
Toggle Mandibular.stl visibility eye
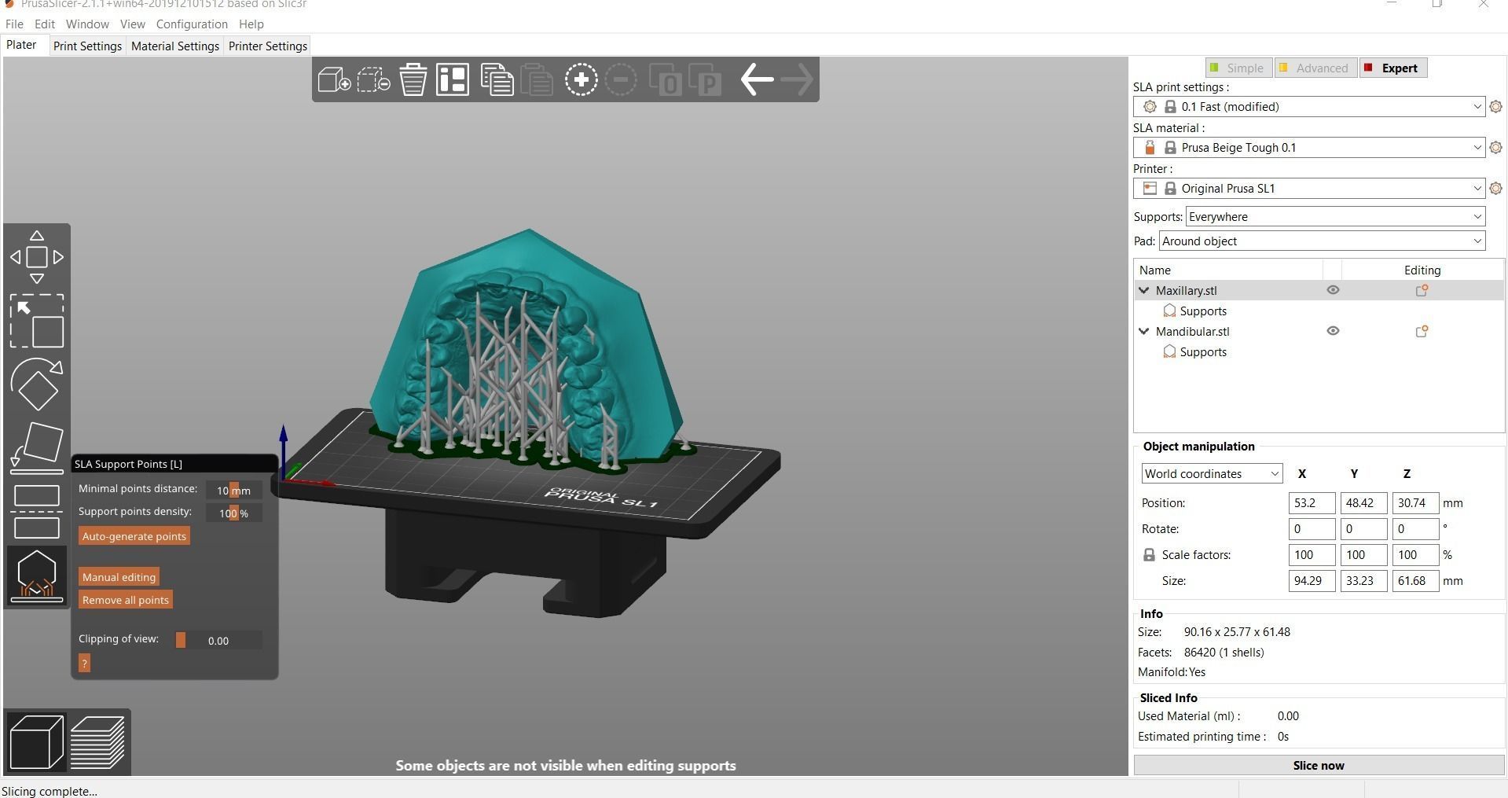[x=1333, y=331]
